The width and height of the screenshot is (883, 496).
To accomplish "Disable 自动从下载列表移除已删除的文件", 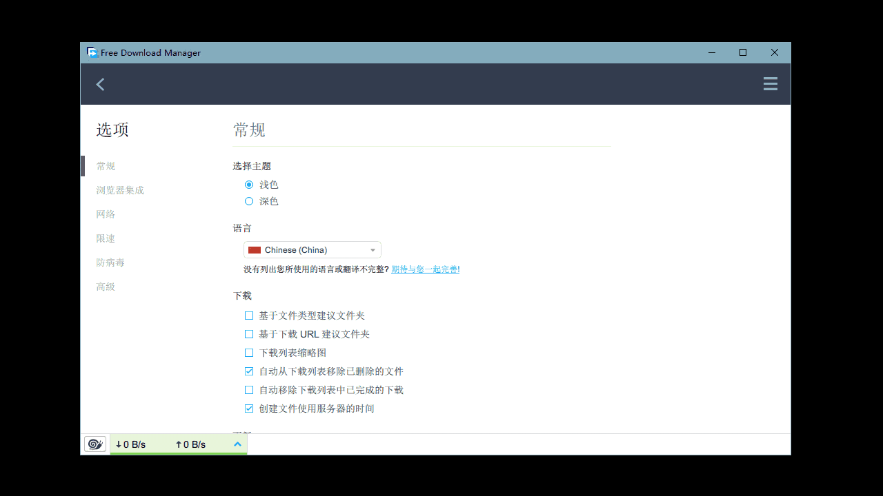I will tap(249, 371).
